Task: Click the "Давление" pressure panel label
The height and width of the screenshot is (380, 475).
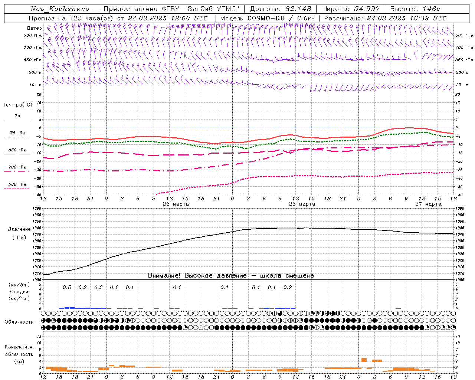Action: pos(19,229)
